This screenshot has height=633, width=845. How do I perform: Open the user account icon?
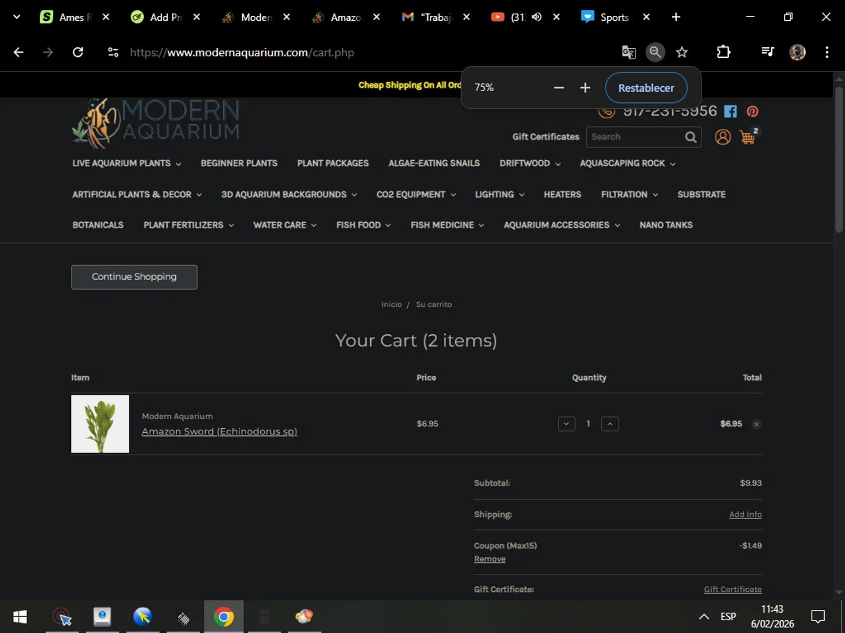click(x=722, y=137)
